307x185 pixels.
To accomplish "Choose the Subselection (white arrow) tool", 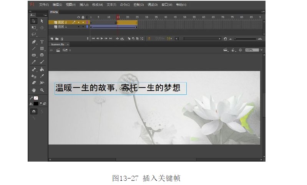I will 42,21.
